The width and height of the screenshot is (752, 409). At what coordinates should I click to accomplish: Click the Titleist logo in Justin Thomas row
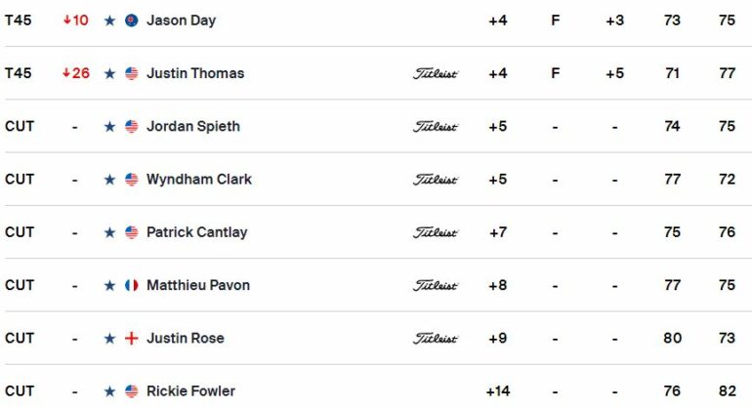[x=436, y=74]
